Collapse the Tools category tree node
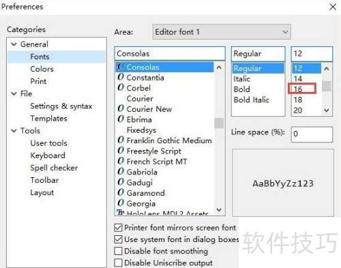This screenshot has height=268, width=341. (x=14, y=130)
